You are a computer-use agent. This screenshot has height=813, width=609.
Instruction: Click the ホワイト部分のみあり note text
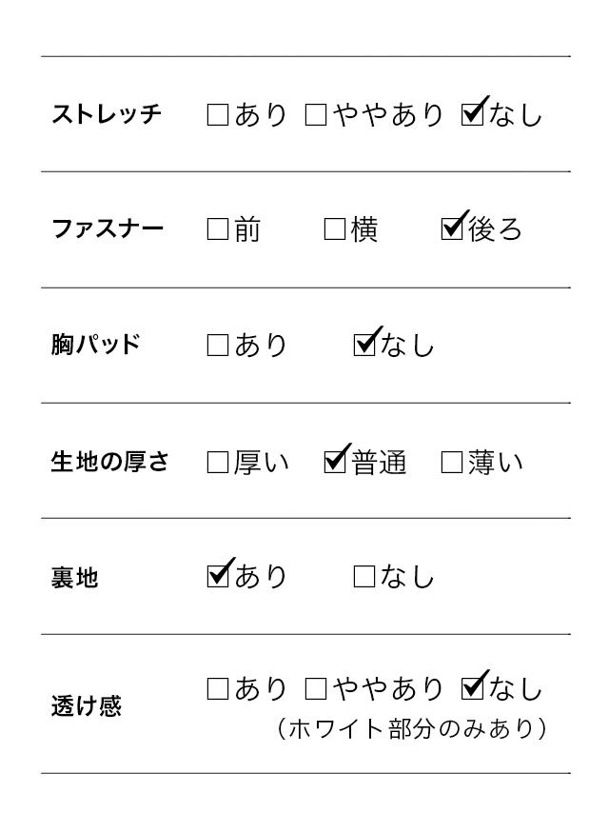pos(411,729)
